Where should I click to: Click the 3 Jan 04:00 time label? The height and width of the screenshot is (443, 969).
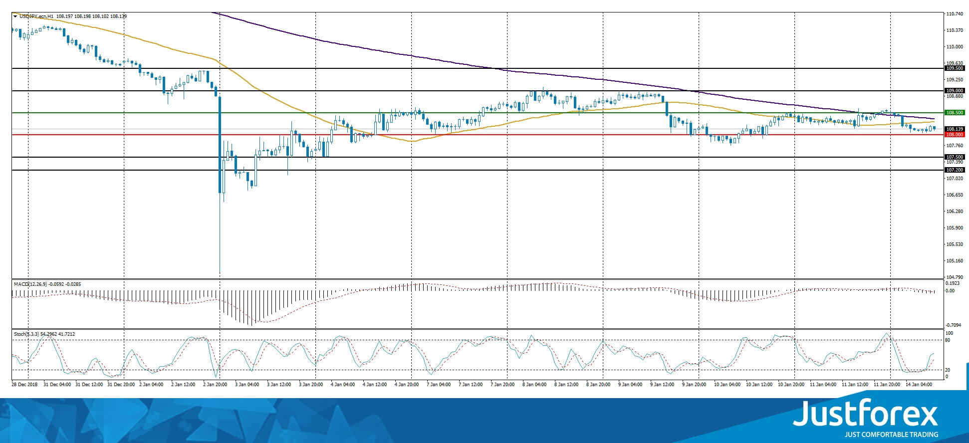tap(248, 385)
